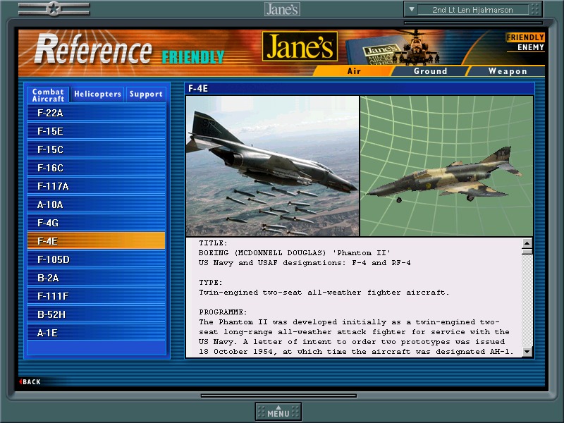Click the grip icon beside pilot name

[x=535, y=10]
